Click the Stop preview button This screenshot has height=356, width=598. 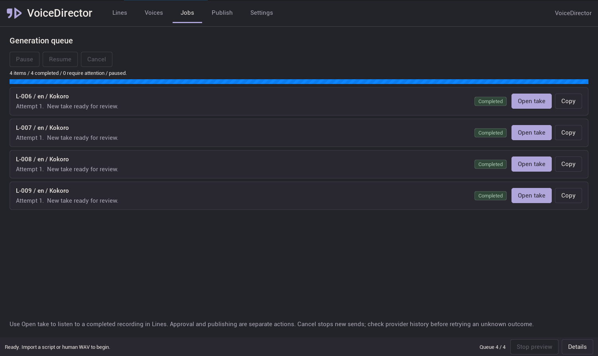(x=534, y=347)
